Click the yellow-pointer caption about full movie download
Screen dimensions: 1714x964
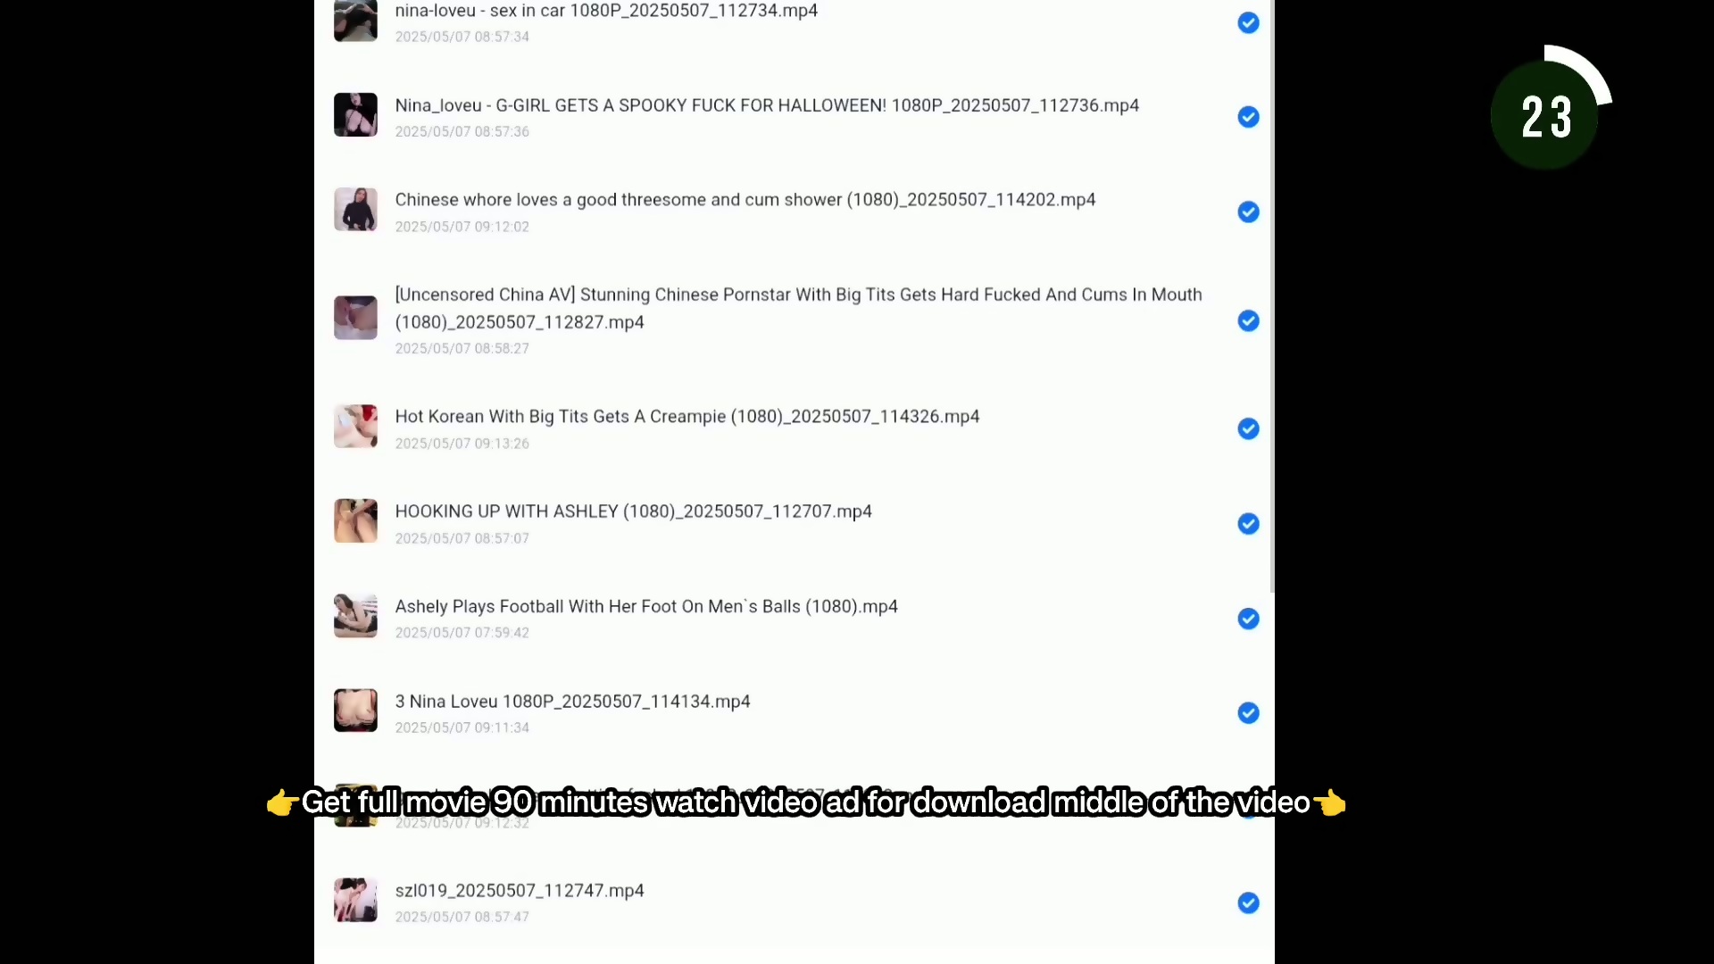click(x=805, y=802)
